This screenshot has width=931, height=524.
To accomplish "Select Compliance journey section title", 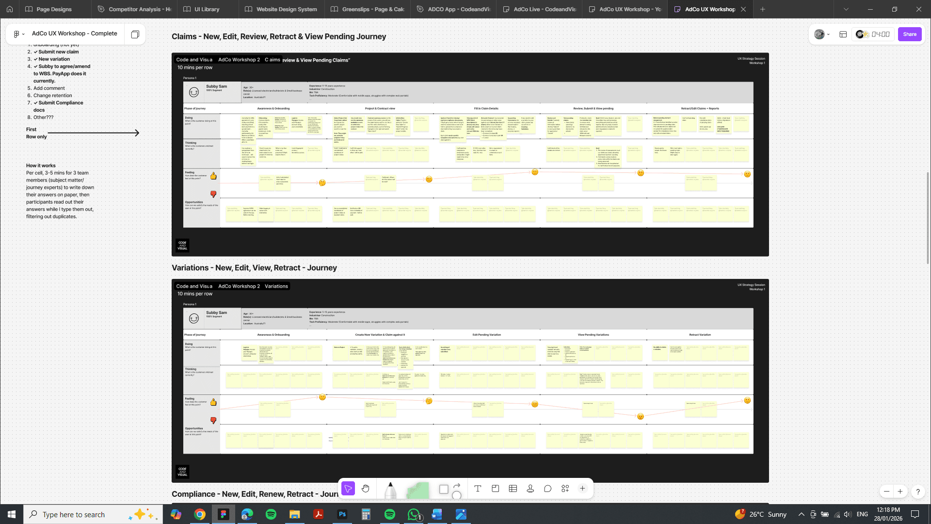I will (x=255, y=494).
